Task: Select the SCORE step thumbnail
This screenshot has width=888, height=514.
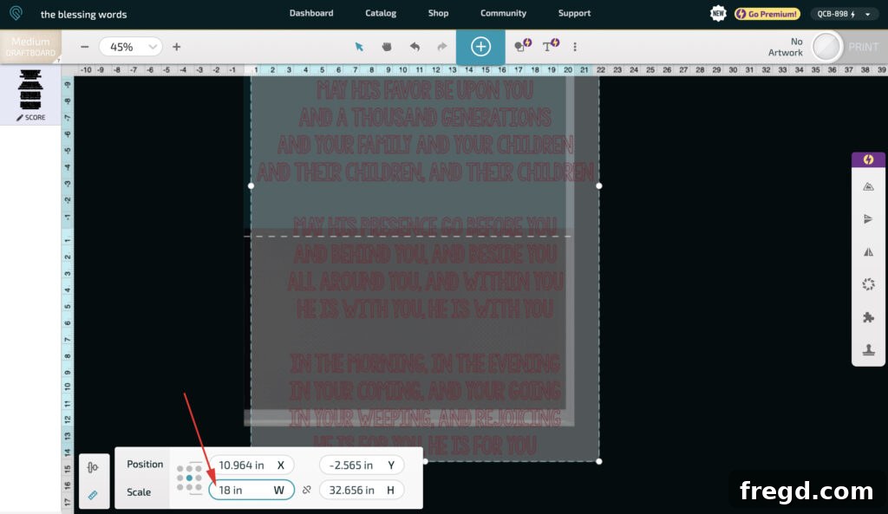Action: pos(30,94)
